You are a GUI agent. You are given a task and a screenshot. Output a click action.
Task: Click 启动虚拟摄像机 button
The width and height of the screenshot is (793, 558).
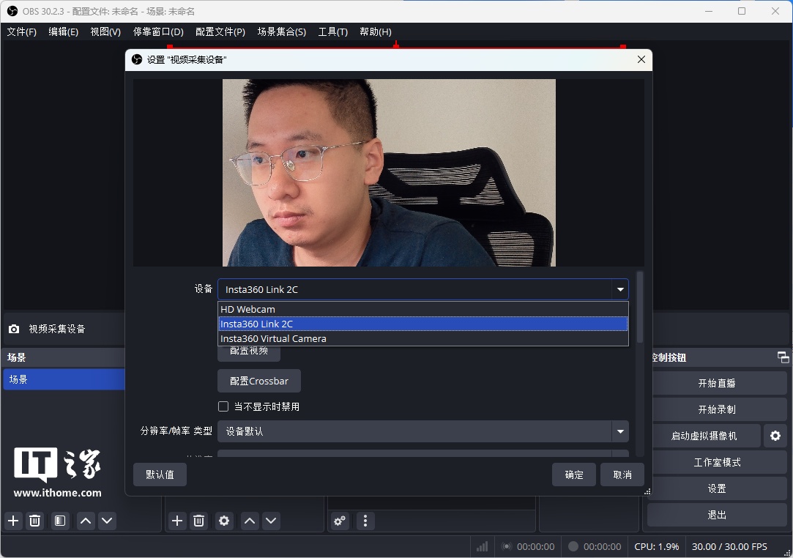[704, 436]
